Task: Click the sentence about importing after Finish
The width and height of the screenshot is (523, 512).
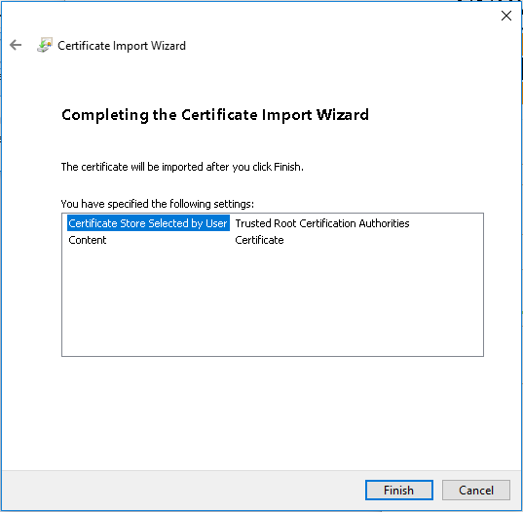Action: [x=182, y=167]
